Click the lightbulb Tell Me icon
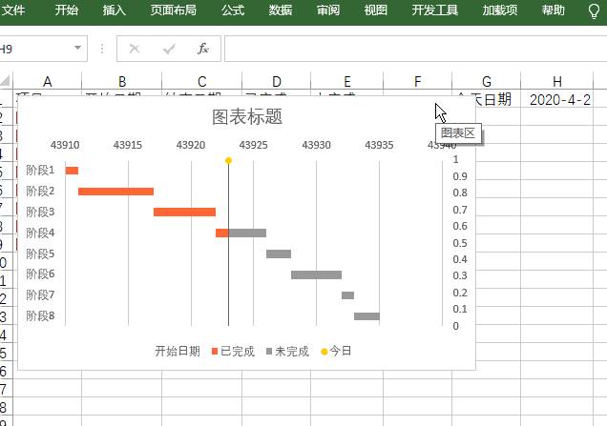607x426 pixels. [594, 11]
